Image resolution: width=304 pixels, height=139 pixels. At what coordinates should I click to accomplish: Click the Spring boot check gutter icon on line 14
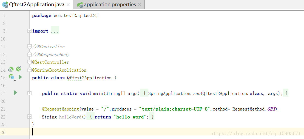pyautogui.click(x=18, y=68)
